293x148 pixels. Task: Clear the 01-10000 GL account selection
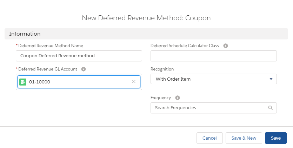pos(134,82)
